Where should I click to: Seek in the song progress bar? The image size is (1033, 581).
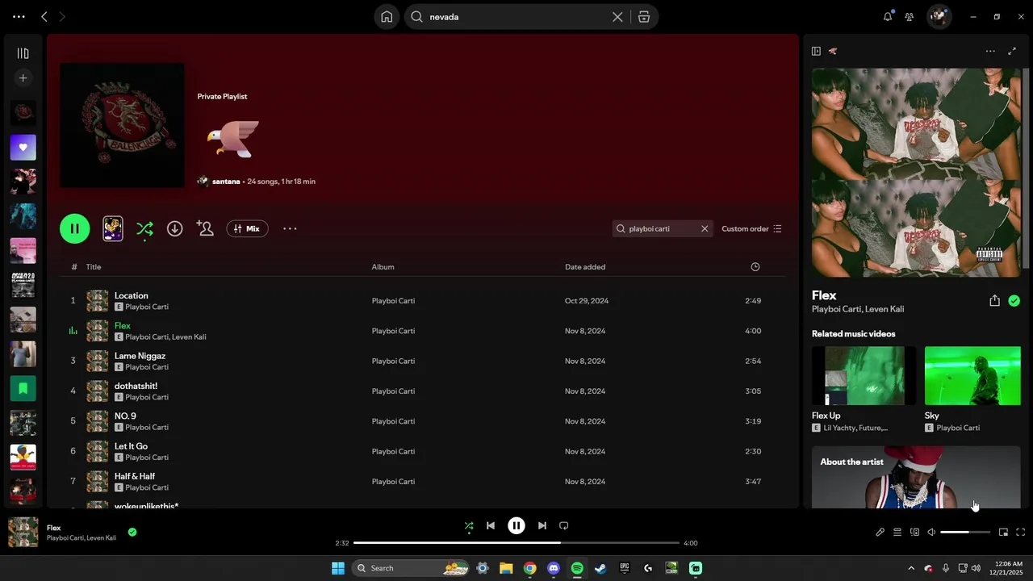[x=516, y=543]
